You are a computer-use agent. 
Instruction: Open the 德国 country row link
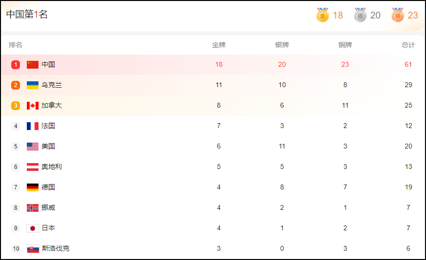48,187
